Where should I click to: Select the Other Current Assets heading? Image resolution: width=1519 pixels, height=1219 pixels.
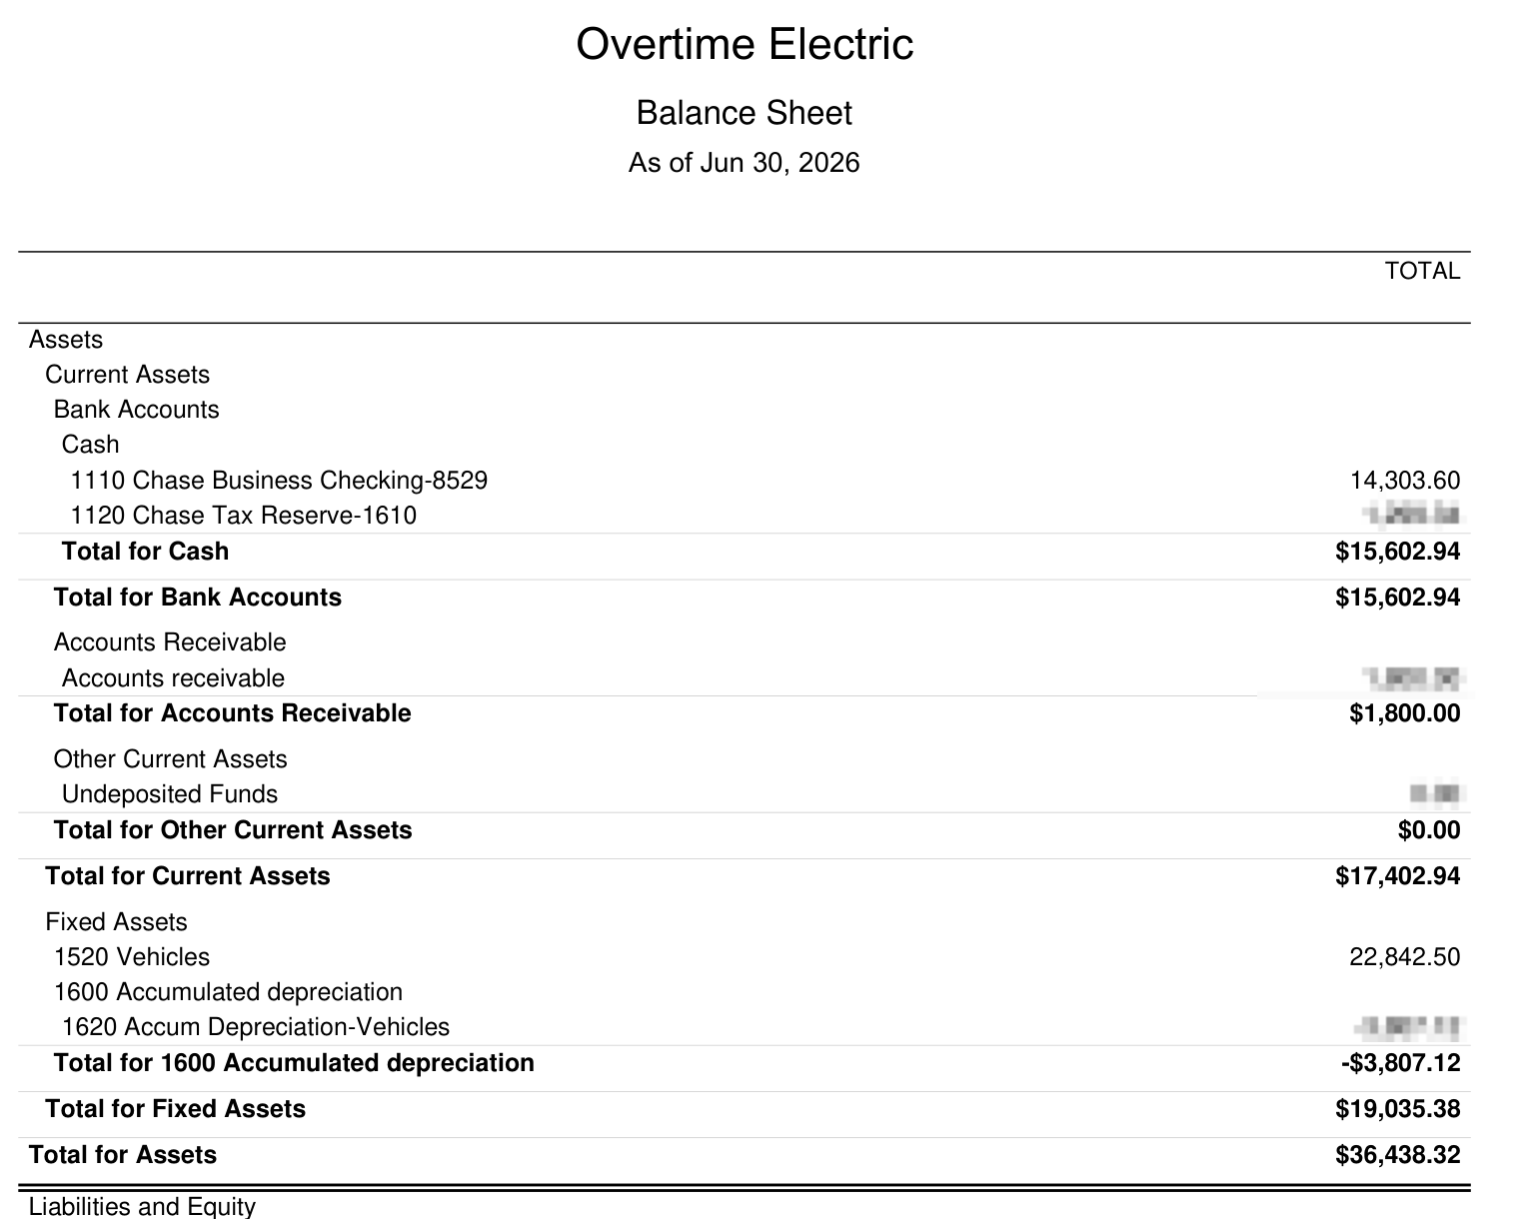171,759
